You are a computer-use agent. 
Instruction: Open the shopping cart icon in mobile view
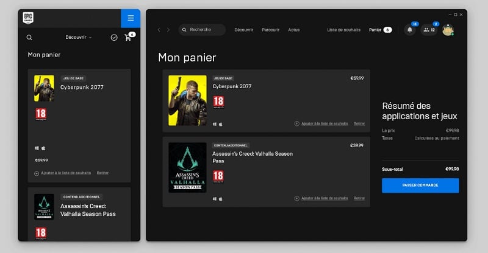pos(129,36)
